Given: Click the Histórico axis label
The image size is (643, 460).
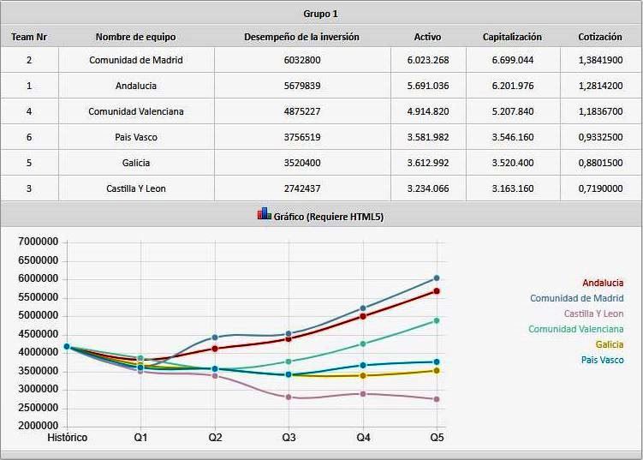Looking at the screenshot, I should tap(68, 438).
